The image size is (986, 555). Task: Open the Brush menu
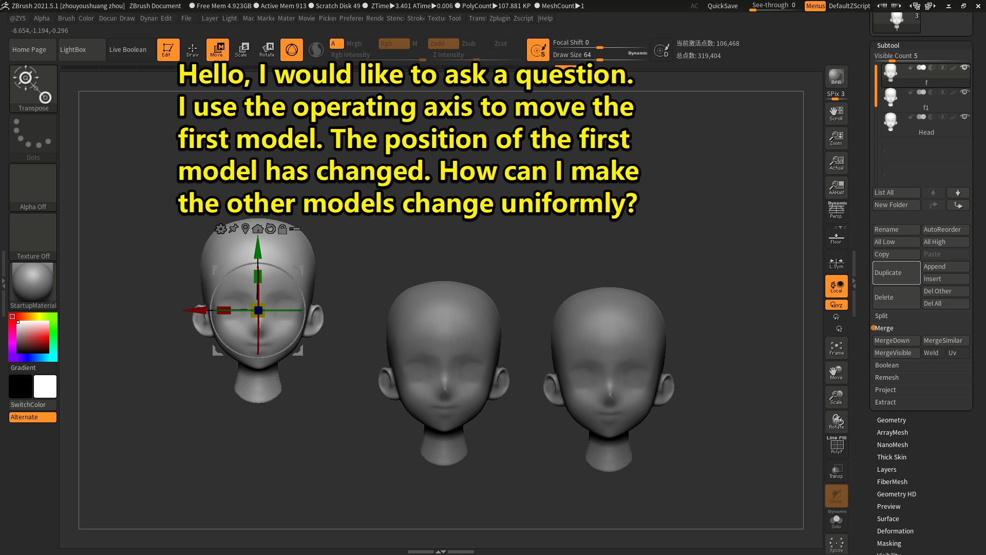(66, 18)
